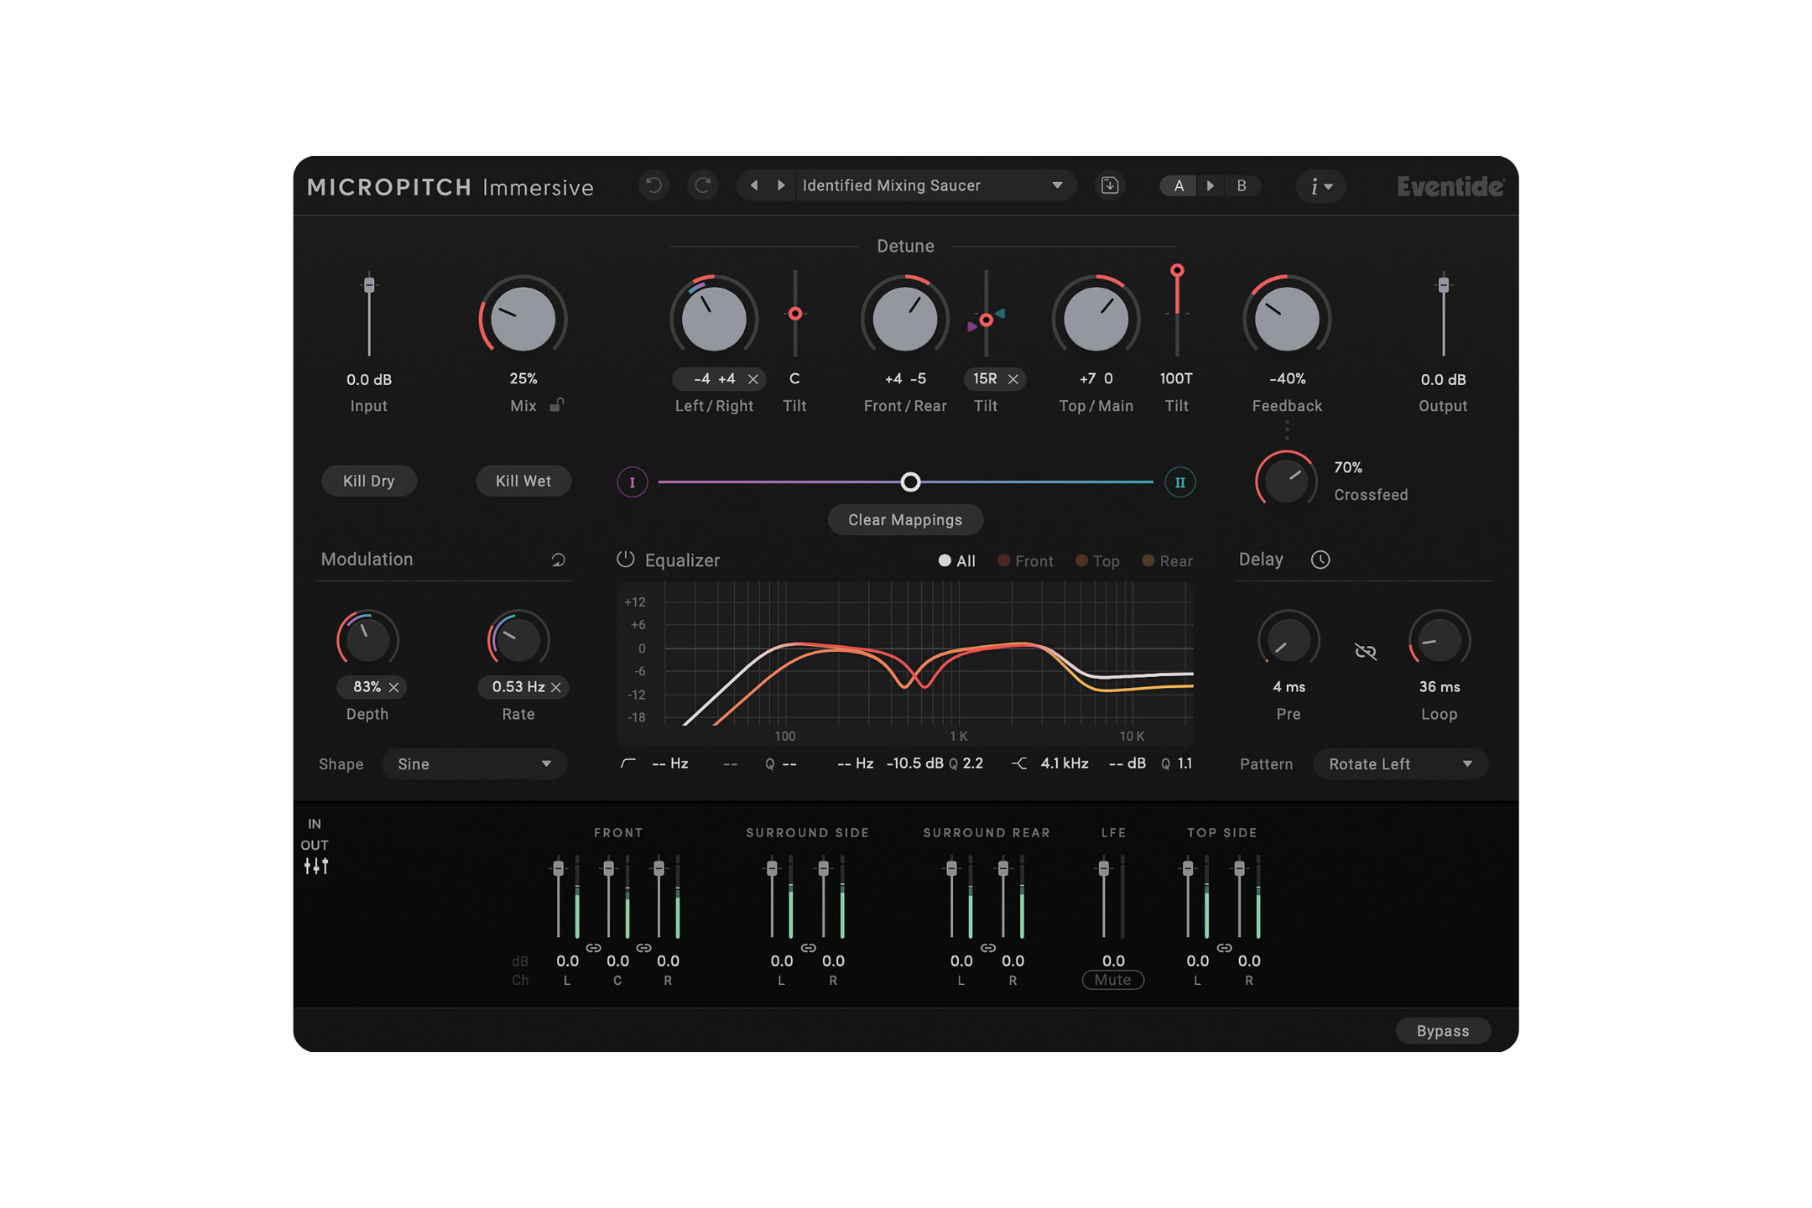
Task: Toggle the Equalizer power button
Action: pos(626,560)
